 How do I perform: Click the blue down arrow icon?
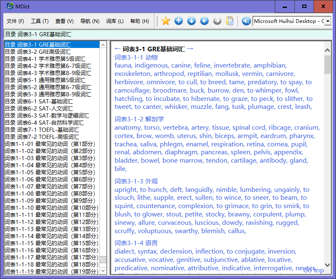tap(192, 21)
